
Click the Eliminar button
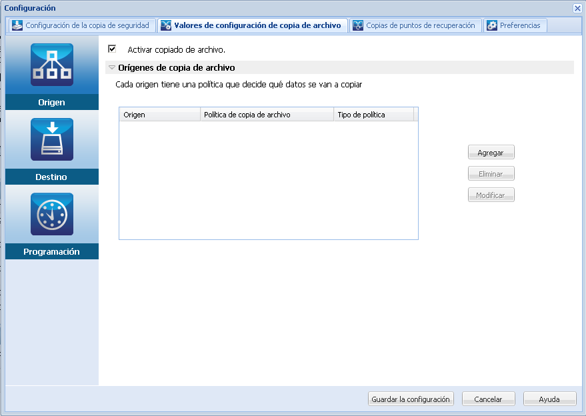click(x=491, y=173)
